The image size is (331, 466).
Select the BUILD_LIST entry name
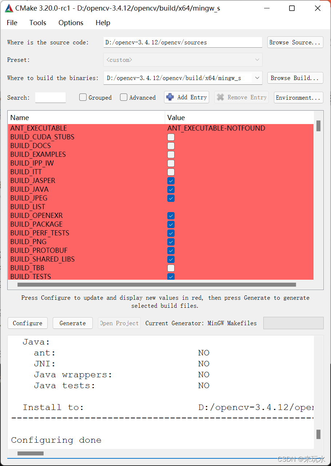pyautogui.click(x=28, y=207)
